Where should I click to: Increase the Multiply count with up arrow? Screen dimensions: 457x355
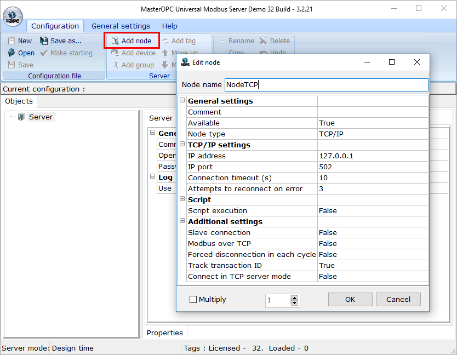[295, 297]
